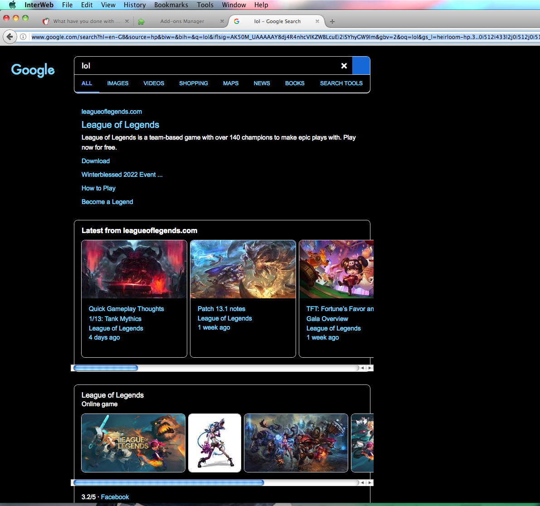Close the 'What have you done with' tab
Screen dimensions: 540x506
[127, 21]
